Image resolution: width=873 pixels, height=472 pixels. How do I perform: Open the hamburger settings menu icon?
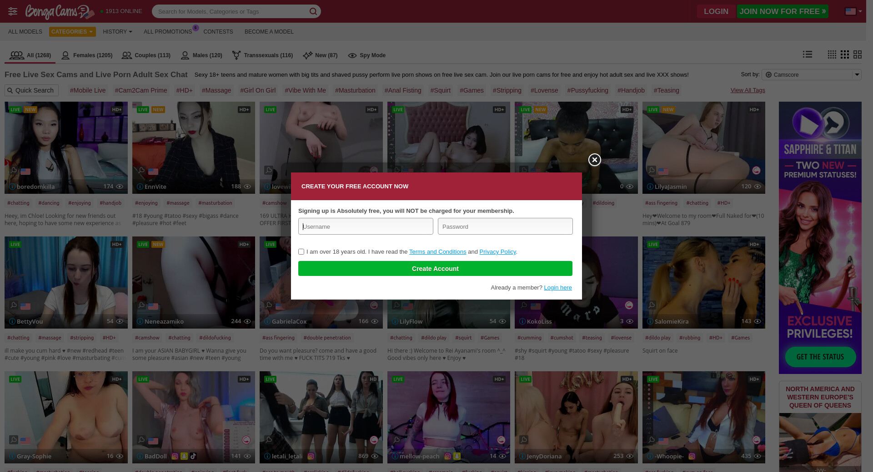13,11
